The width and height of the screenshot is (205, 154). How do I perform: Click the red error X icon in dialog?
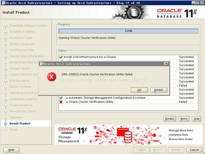click(52, 77)
